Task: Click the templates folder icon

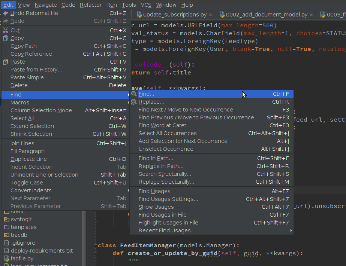Action: [7, 227]
